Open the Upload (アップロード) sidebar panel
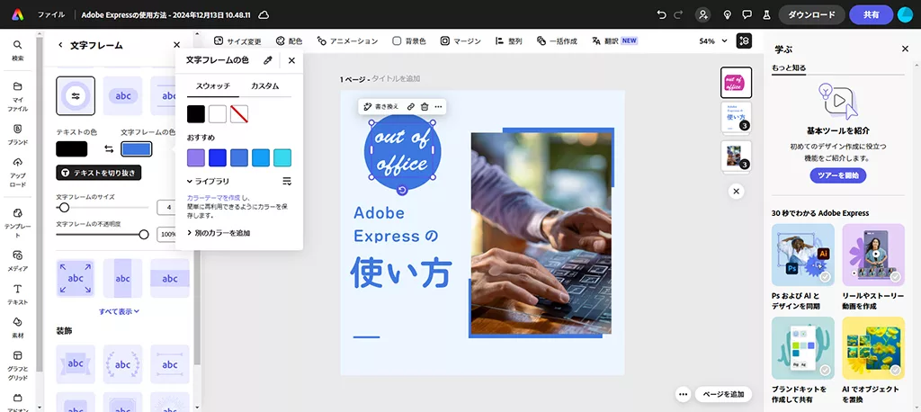The image size is (921, 412). click(x=18, y=172)
